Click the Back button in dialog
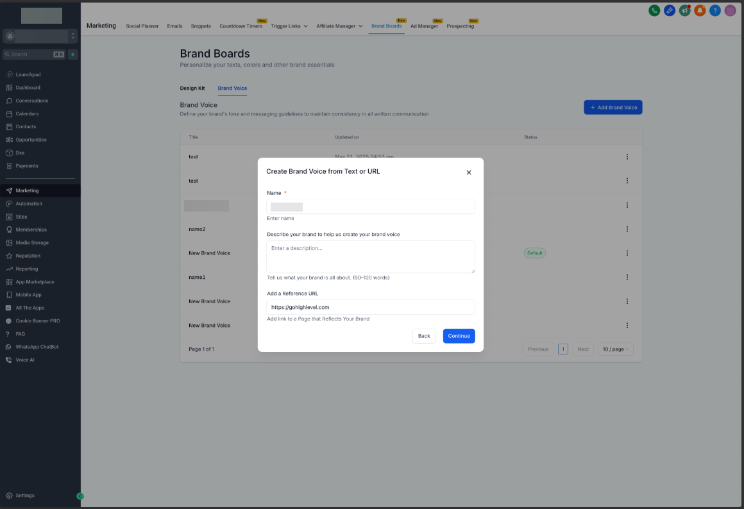Screen dimensions: 744x509 click(x=424, y=336)
